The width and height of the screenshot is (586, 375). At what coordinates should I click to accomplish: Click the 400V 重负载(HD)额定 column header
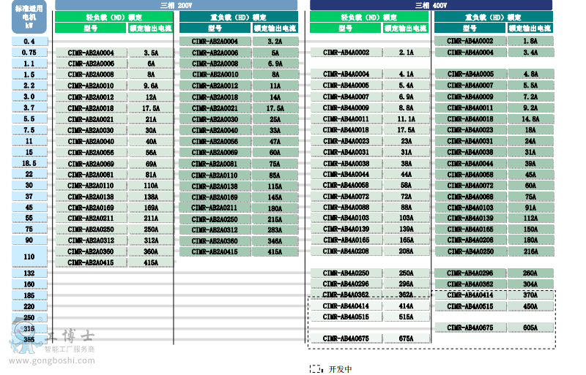click(494, 17)
